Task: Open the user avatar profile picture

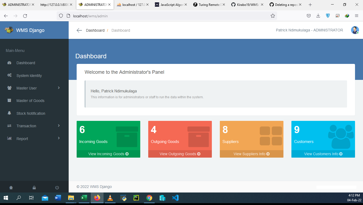Action: pos(355,30)
